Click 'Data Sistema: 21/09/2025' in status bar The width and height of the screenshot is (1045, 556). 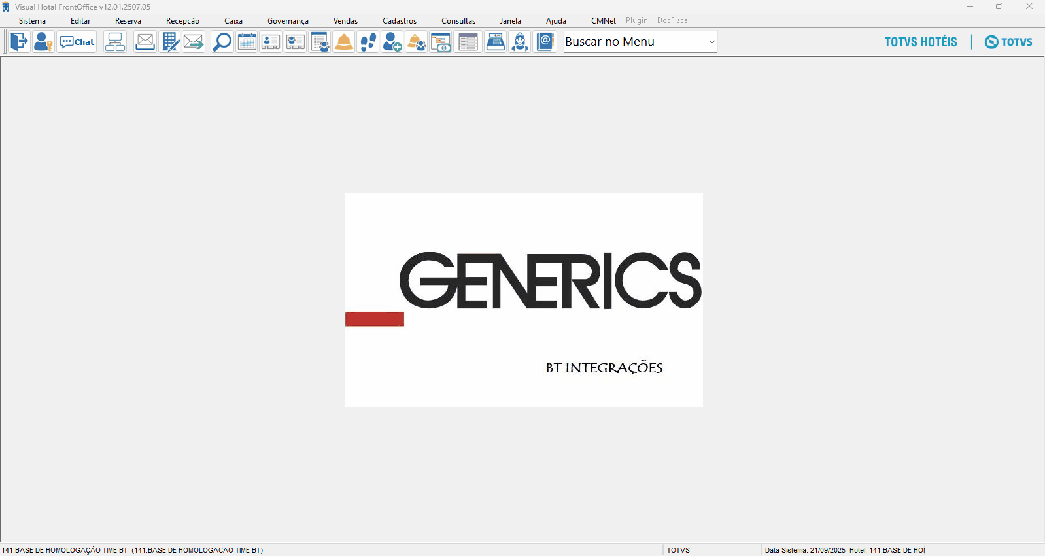(x=805, y=550)
